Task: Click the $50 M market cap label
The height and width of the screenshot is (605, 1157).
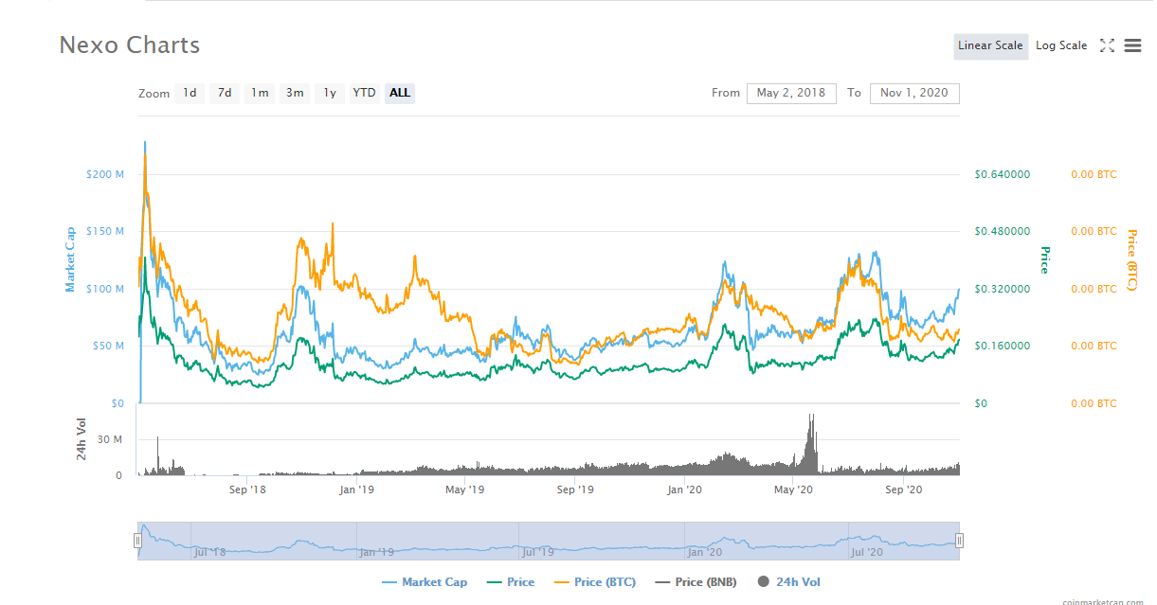Action: point(107,346)
